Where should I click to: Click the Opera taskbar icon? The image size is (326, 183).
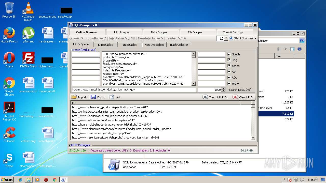[x=46, y=180]
